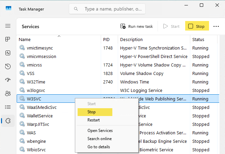Open the Performance page icon
The width and height of the screenshot is (225, 154).
point(8,53)
